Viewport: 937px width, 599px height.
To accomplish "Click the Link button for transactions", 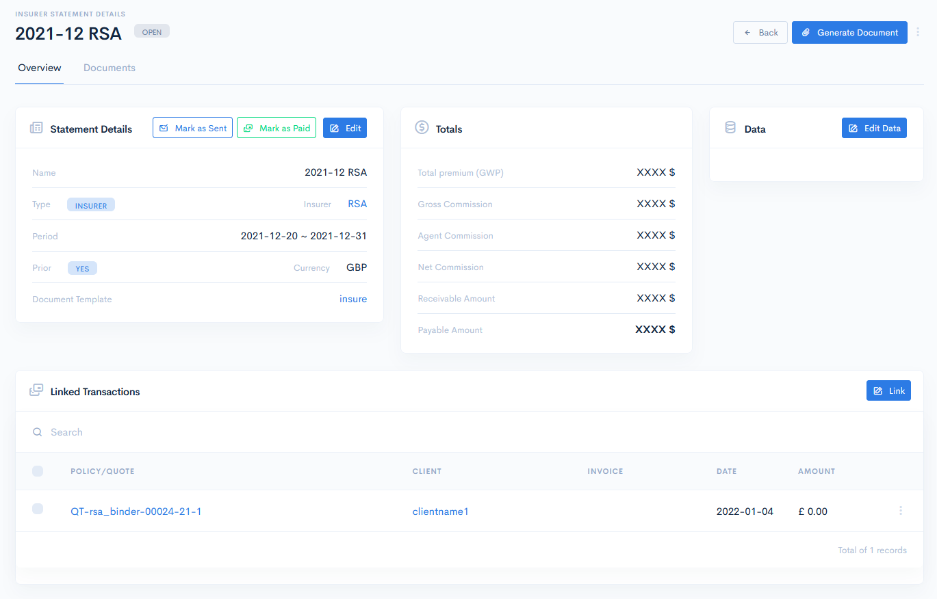I will pyautogui.click(x=888, y=390).
